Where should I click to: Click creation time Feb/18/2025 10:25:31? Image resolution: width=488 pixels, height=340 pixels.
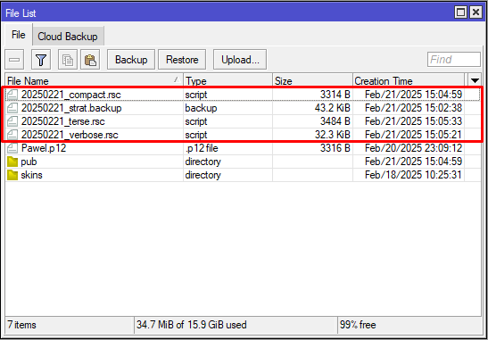[413, 175]
